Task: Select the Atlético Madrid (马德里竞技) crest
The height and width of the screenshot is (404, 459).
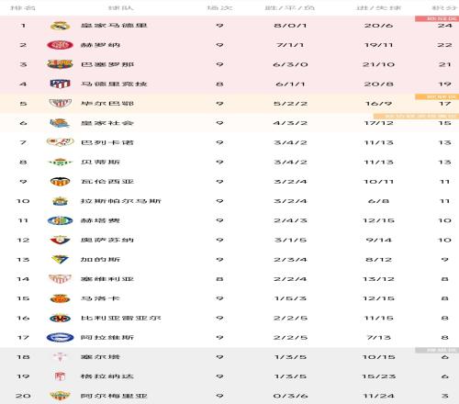Action: [x=60, y=84]
